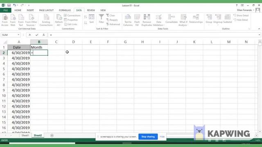Open Dilan Fernando account menu
The width and height of the screenshot is (262, 147).
tap(248, 10)
